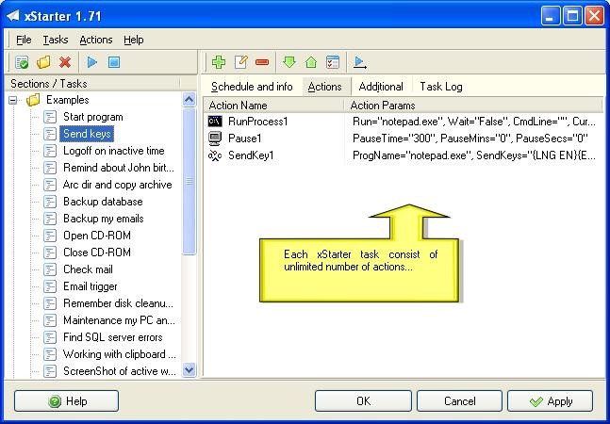Click the red X delete task icon

click(x=65, y=63)
